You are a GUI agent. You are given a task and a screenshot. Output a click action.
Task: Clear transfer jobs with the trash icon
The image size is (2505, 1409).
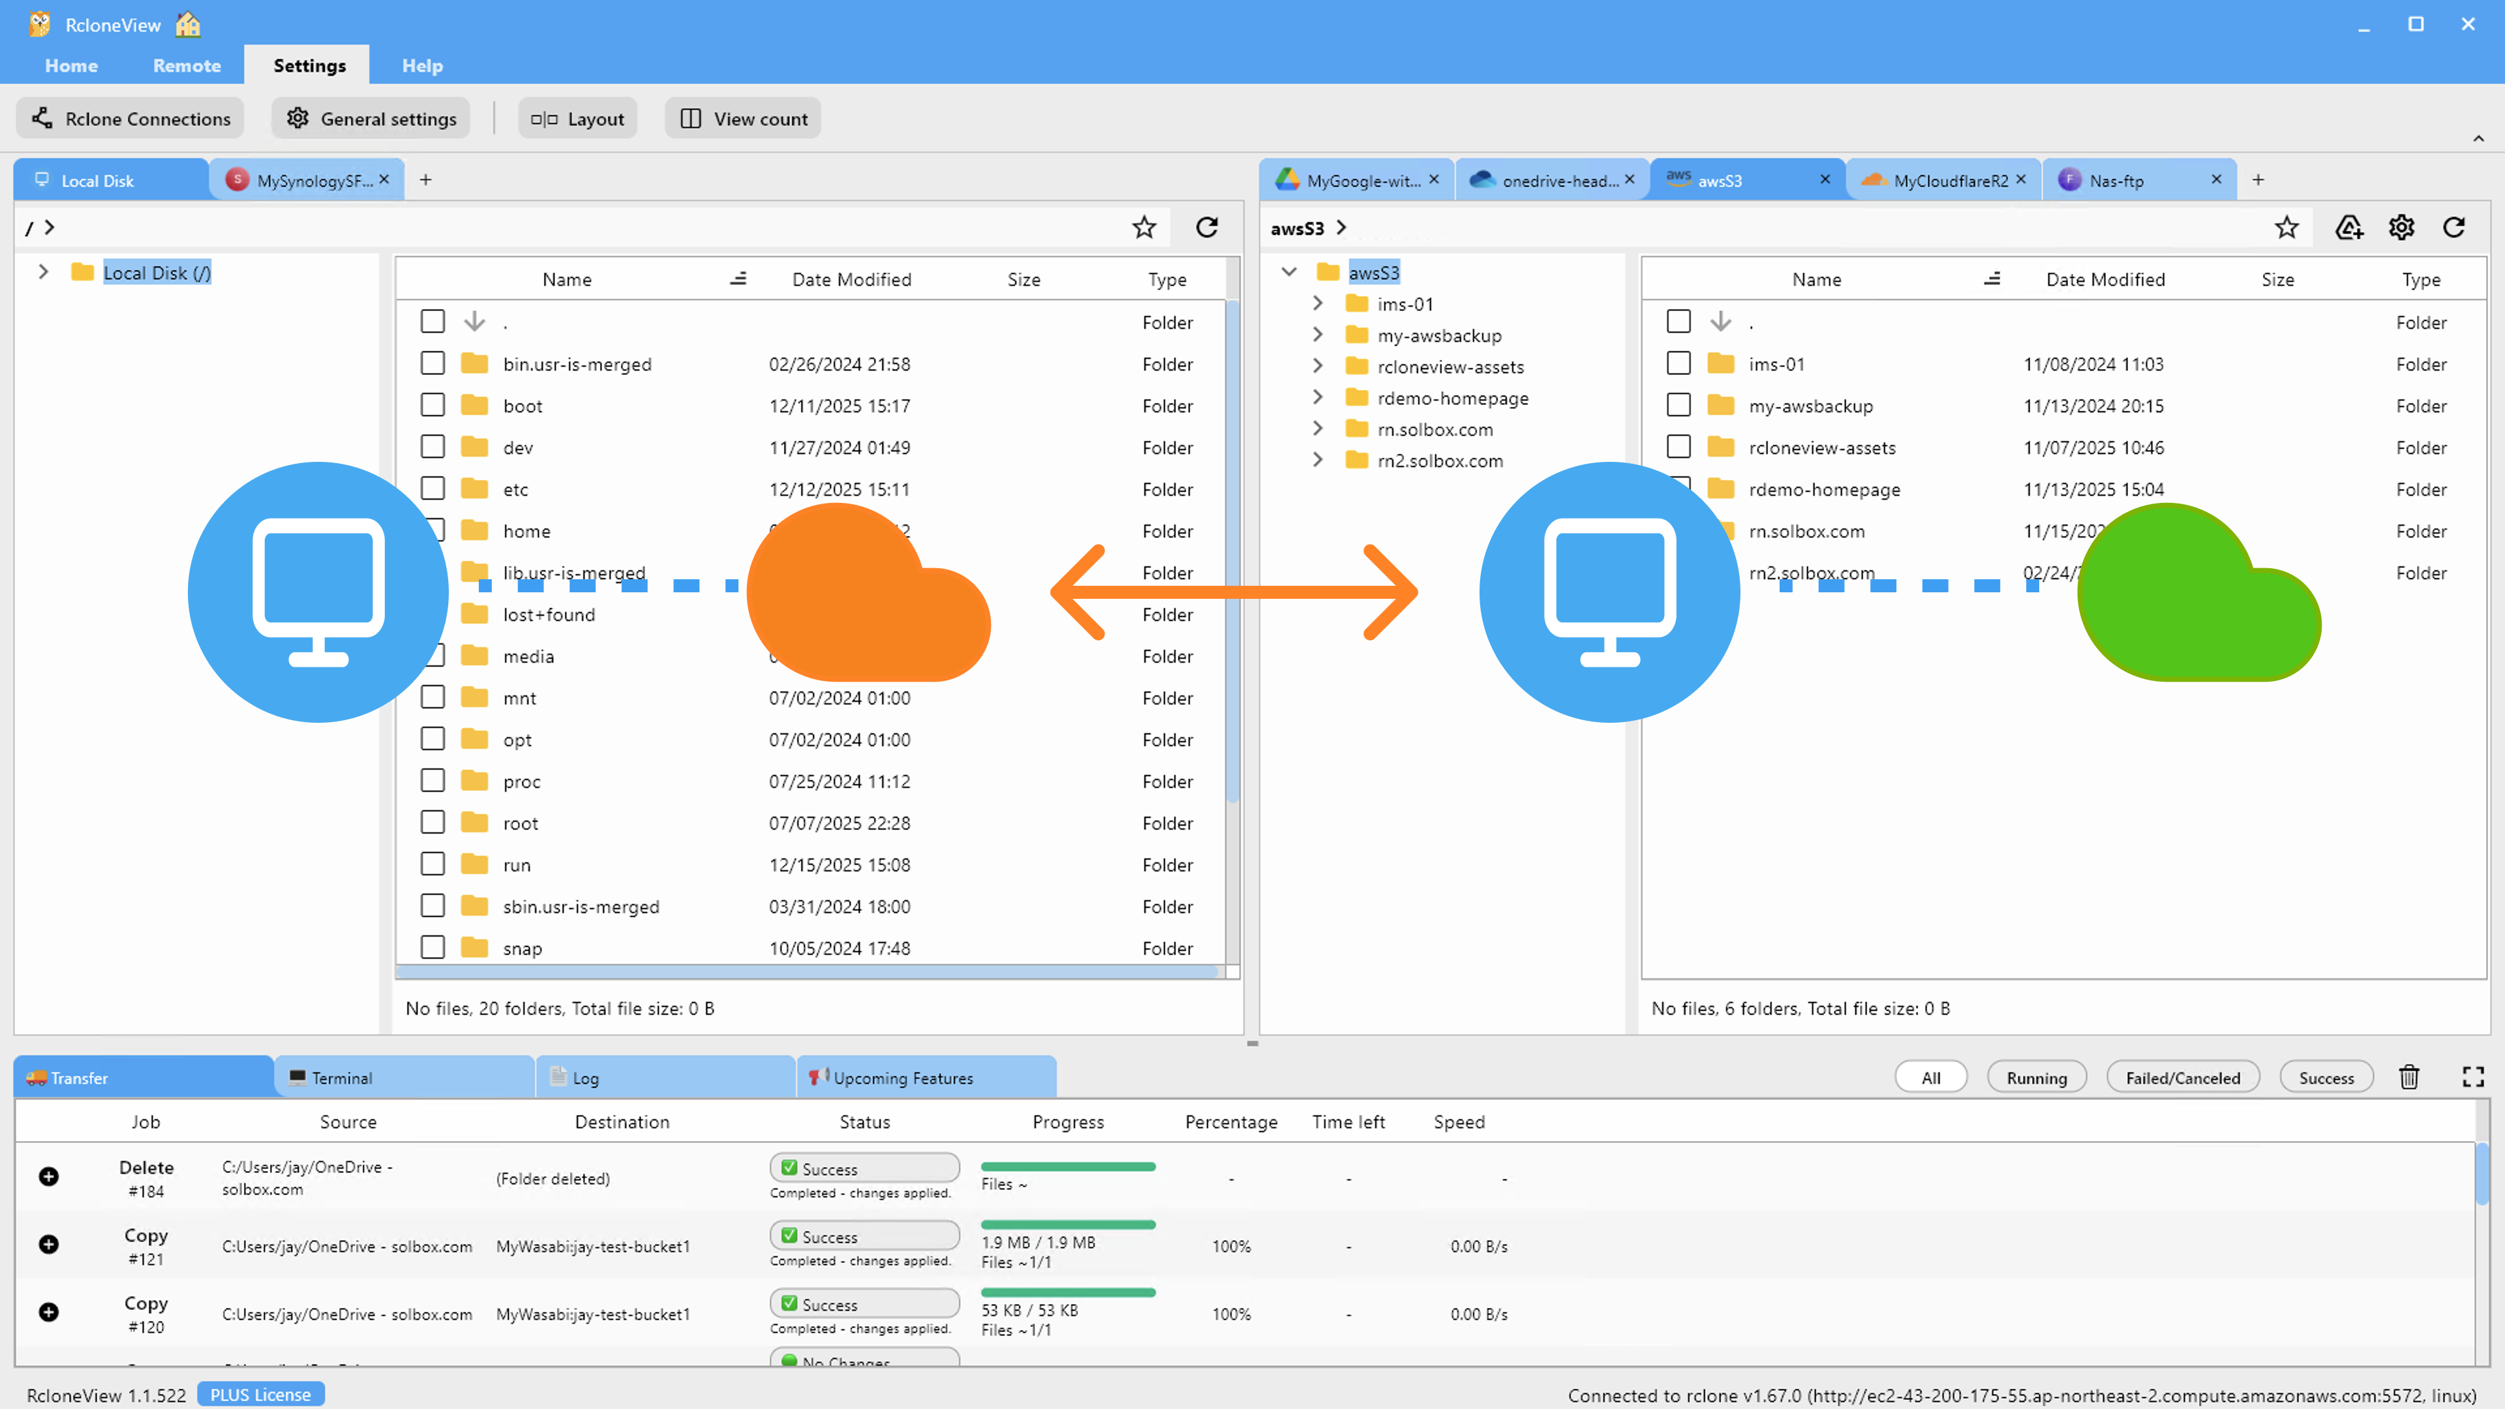[x=2410, y=1076]
